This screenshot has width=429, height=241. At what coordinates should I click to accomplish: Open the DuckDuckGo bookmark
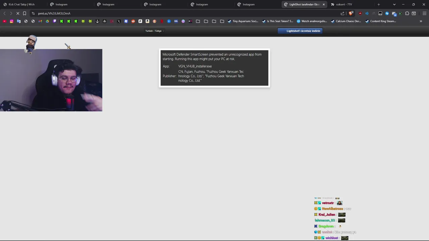pos(155,21)
